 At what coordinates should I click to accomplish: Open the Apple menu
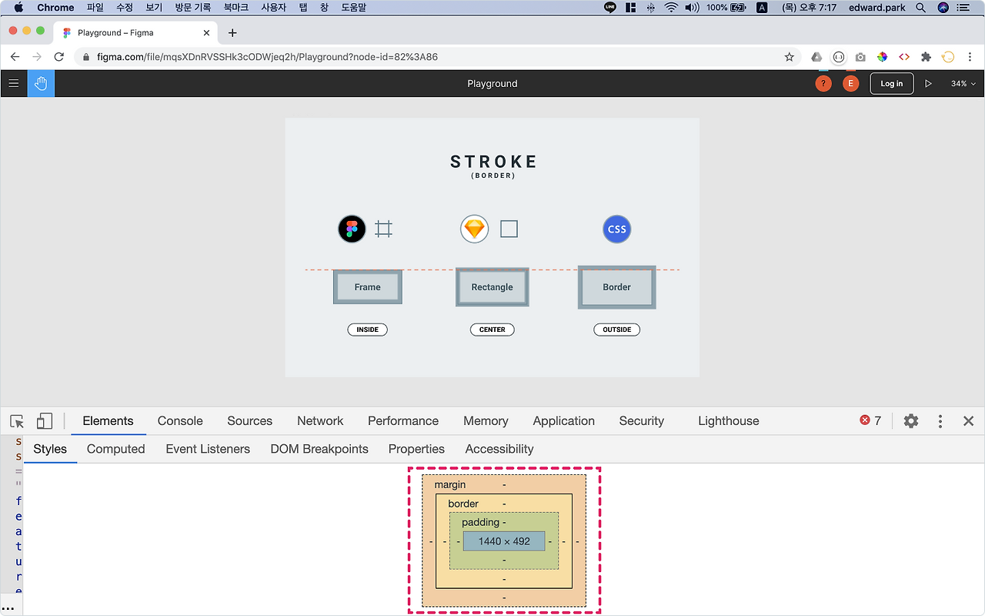pos(18,8)
